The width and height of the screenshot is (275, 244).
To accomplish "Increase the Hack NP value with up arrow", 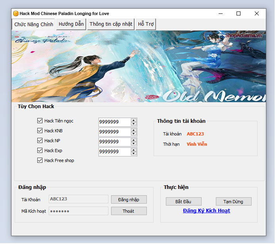I will [134, 140].
